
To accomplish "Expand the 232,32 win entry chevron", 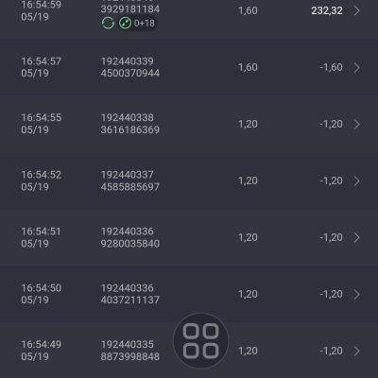I will (x=357, y=10).
